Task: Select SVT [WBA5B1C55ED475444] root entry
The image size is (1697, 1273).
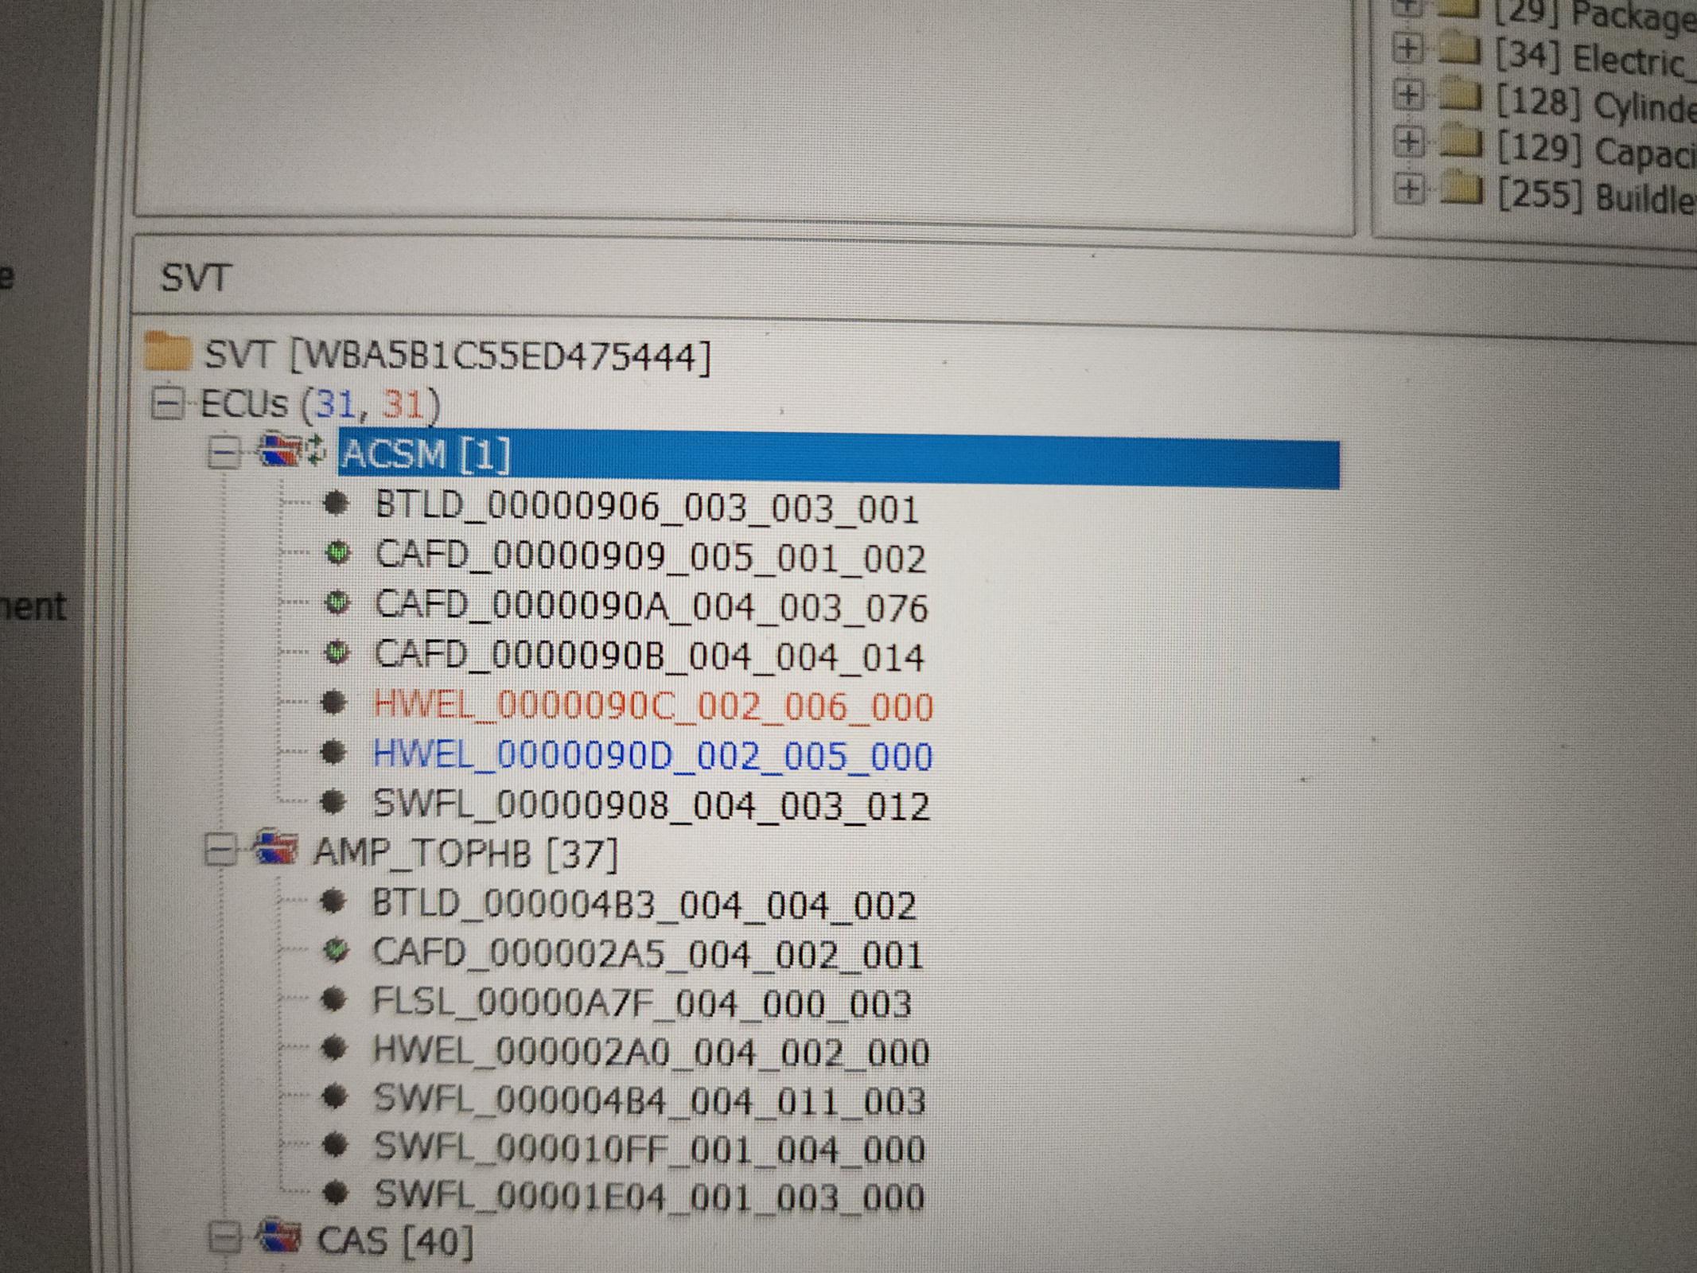Action: pos(457,356)
